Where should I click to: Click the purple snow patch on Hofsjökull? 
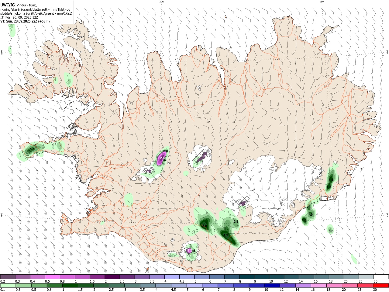[202, 157]
